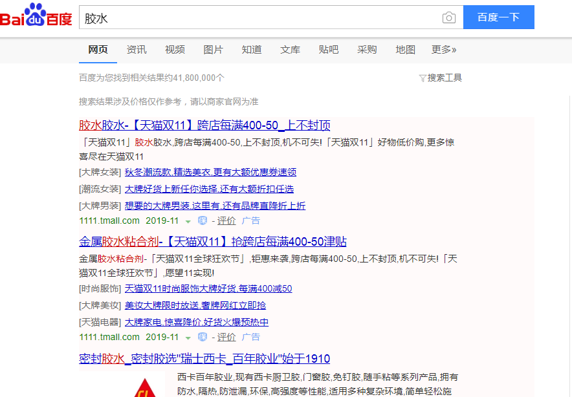Switch to the 图片 tab
572x397 pixels.
[213, 50]
